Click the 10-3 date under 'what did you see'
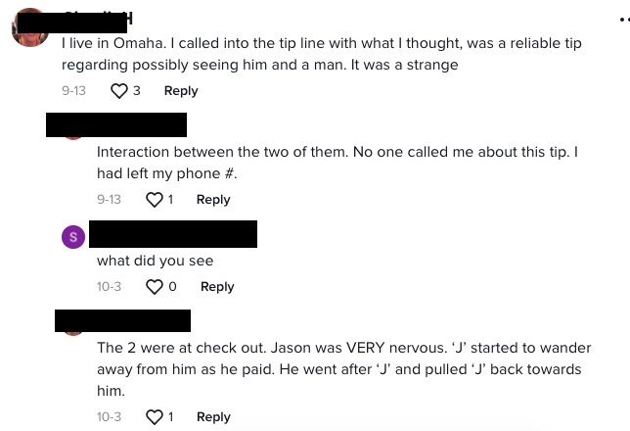 pos(110,287)
